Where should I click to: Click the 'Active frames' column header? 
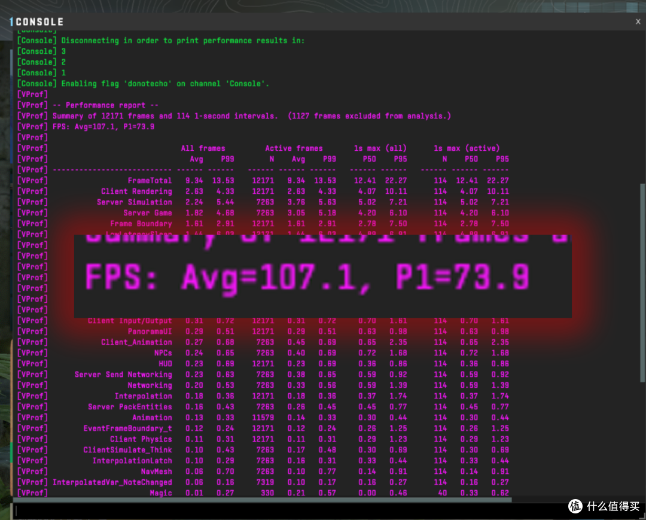(x=294, y=148)
